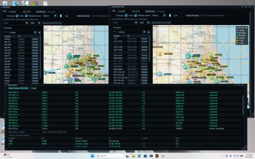Open the terminal taskbar icon

point(151,156)
